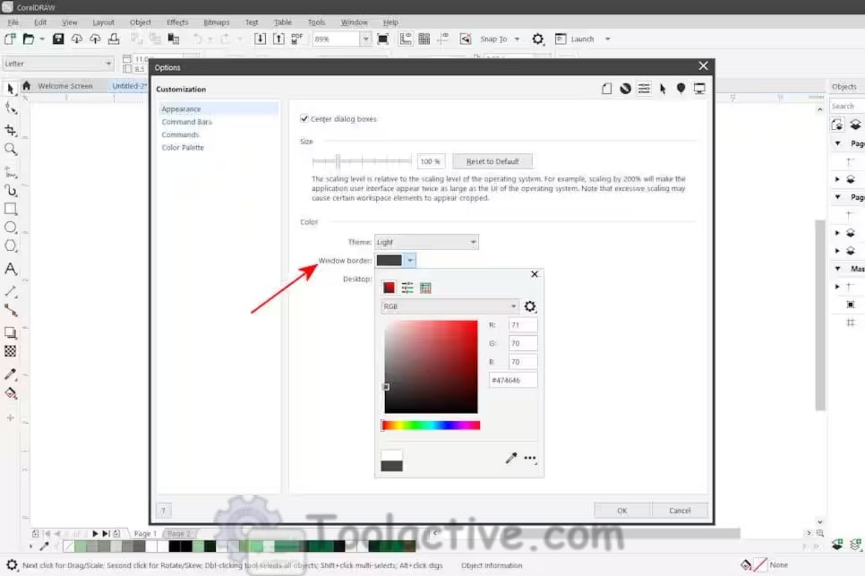Switch to the color palettes grid view icon
Image resolution: width=865 pixels, height=576 pixels.
pos(426,287)
